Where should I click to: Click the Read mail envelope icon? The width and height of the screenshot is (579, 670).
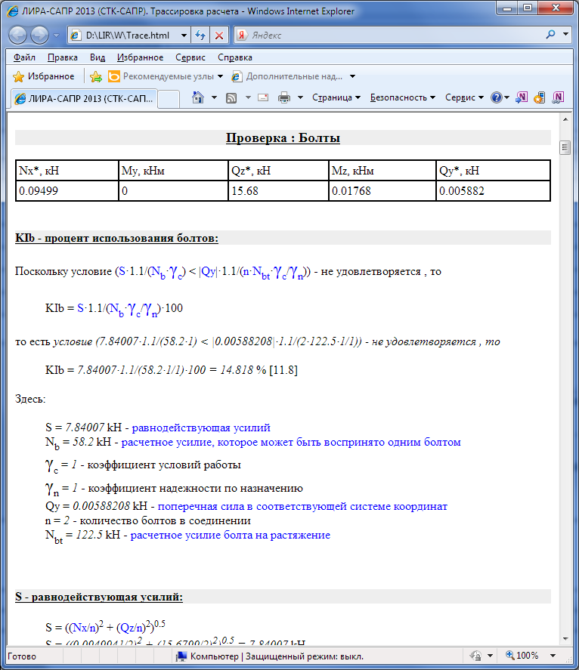(263, 97)
